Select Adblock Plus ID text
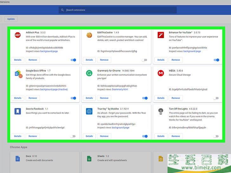Viewport: 231px width, 173px height. [x=44, y=48]
